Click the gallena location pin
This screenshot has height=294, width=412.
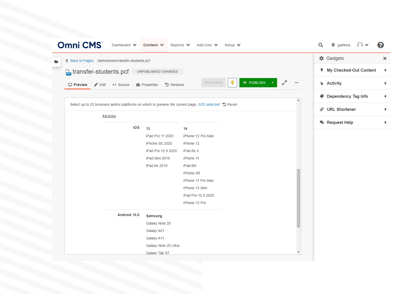(333, 45)
